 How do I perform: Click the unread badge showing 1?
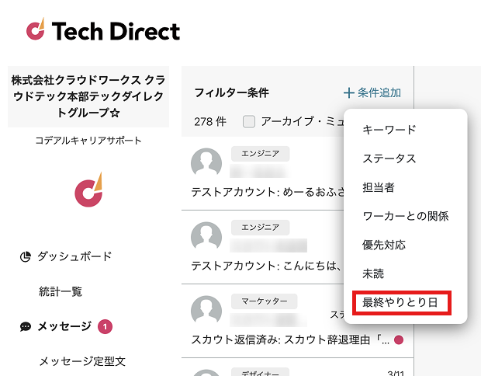pyautogui.click(x=105, y=326)
